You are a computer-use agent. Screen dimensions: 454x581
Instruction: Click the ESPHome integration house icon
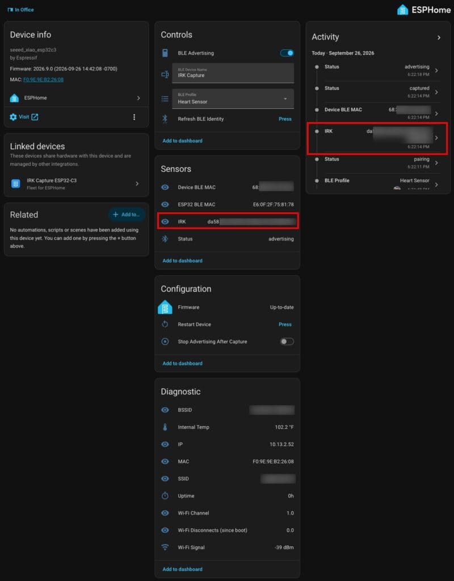14,98
